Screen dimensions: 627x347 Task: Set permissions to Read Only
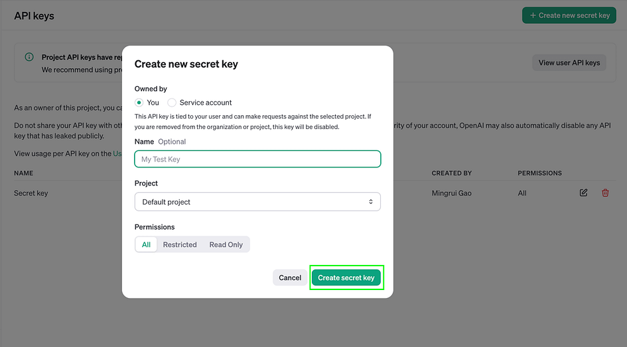coord(226,244)
